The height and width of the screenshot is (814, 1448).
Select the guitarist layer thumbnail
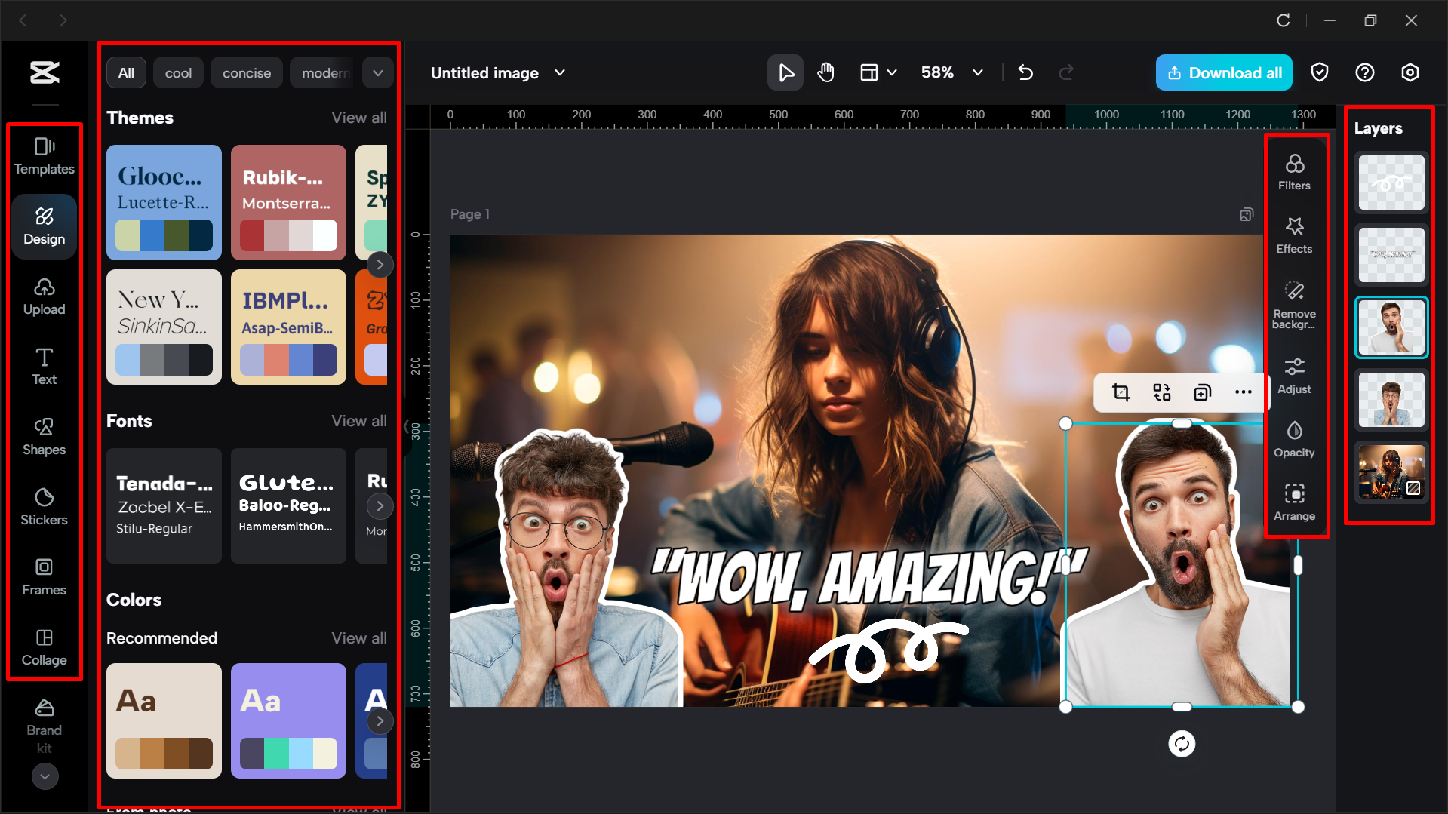tap(1391, 473)
